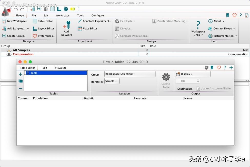Click the yellow arrows icon in quick toolbar
The width and height of the screenshot is (250, 167).
(73, 9)
